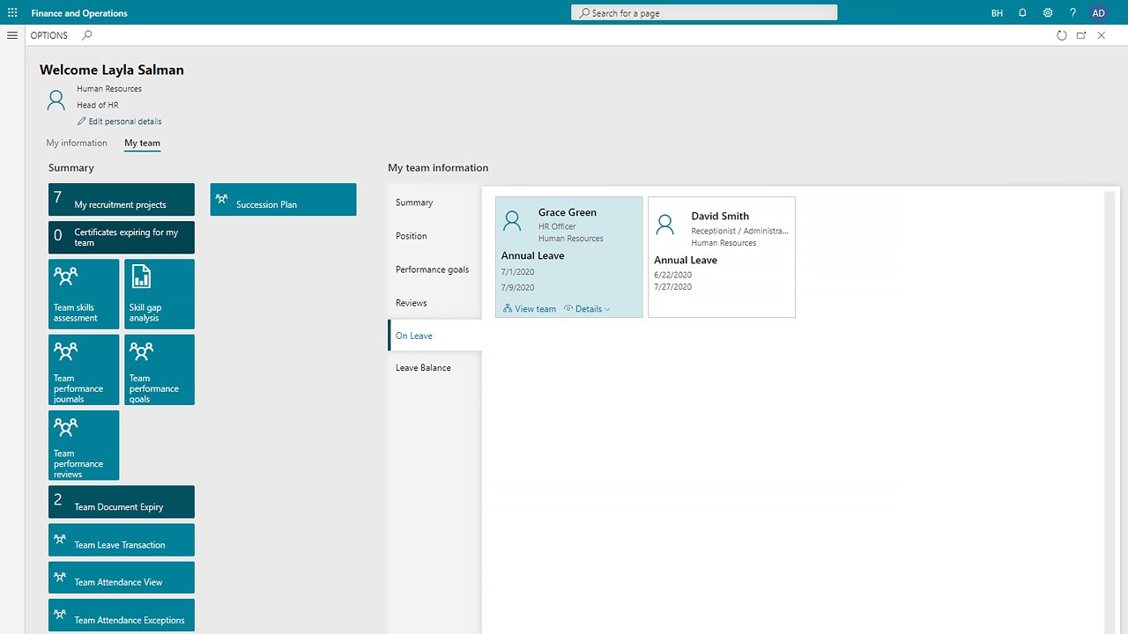
Task: Close the form with the X icon
Action: coord(1102,35)
